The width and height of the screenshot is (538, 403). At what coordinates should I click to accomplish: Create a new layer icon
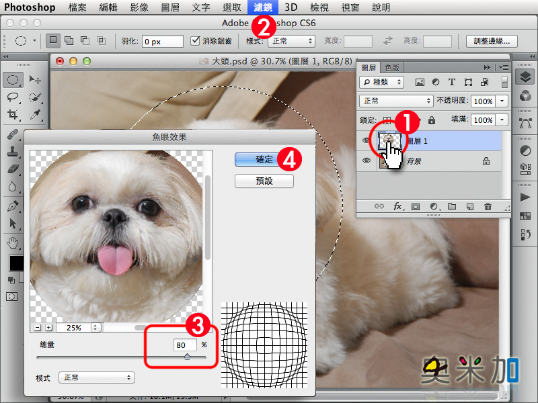pyautogui.click(x=470, y=207)
